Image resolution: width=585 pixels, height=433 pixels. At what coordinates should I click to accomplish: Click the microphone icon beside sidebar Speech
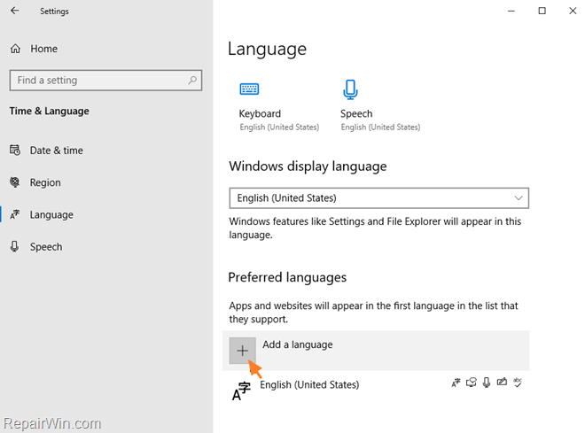click(14, 246)
